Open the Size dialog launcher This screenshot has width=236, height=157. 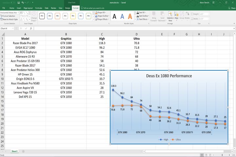pyautogui.click(x=209, y=24)
